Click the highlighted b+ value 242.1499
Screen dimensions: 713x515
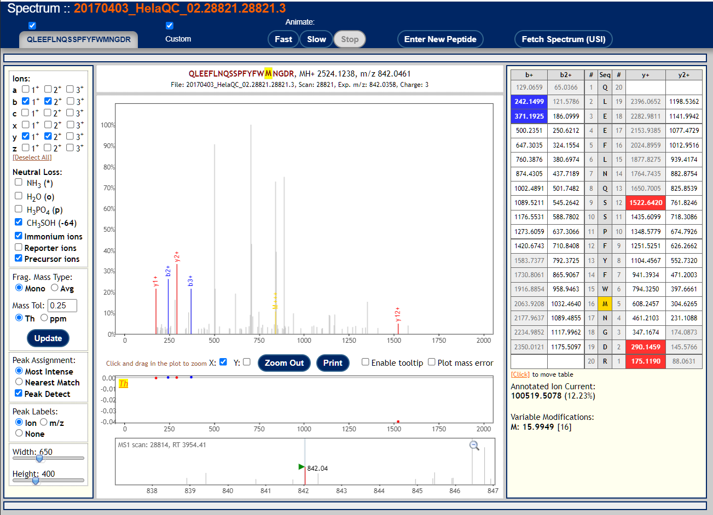(x=529, y=102)
